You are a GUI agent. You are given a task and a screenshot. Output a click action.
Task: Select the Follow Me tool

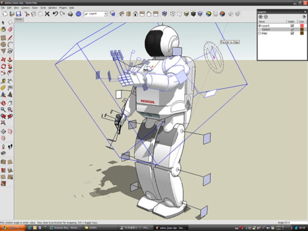[10, 66]
